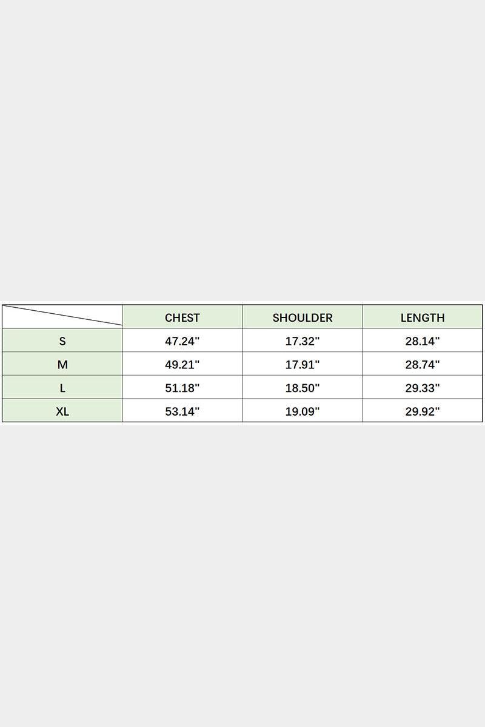Click the 28.74" length measurement
485x727 pixels.
click(x=423, y=365)
